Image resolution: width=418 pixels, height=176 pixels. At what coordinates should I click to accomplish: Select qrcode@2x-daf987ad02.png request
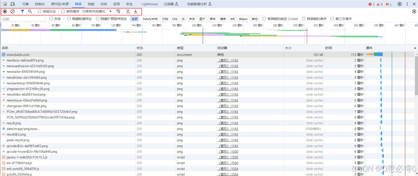[207, 146]
